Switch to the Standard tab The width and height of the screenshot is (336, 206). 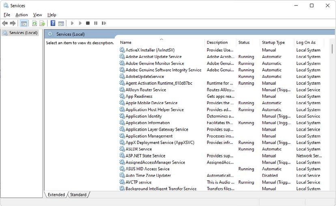[x=78, y=195]
